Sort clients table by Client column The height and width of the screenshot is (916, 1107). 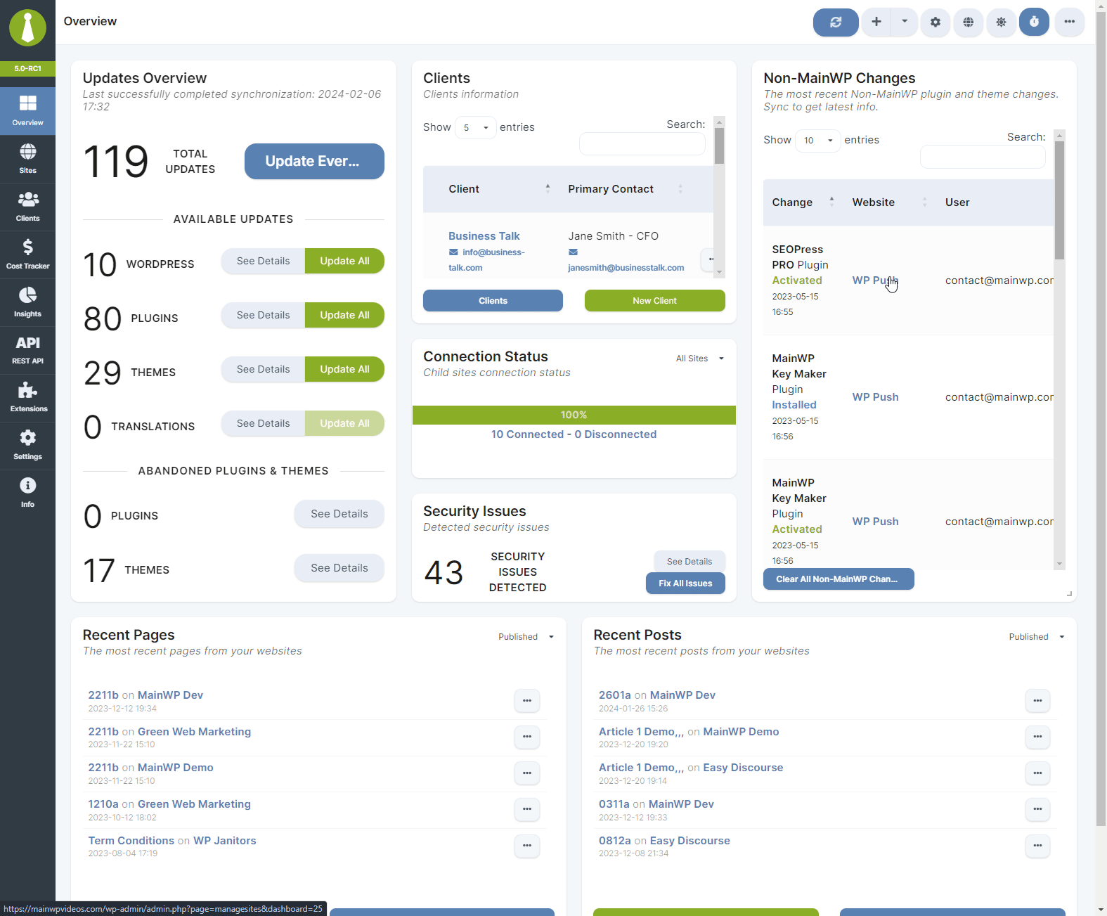[x=499, y=189]
